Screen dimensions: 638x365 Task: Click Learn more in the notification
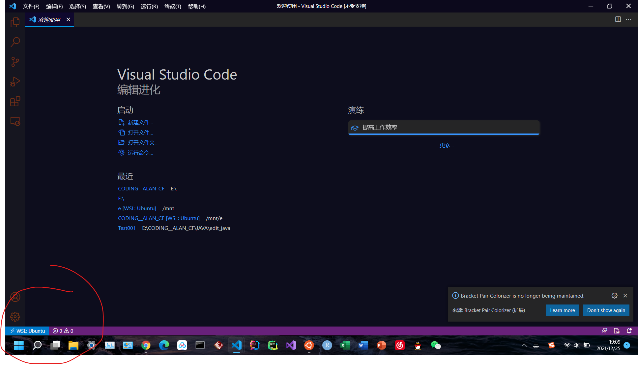(x=562, y=310)
